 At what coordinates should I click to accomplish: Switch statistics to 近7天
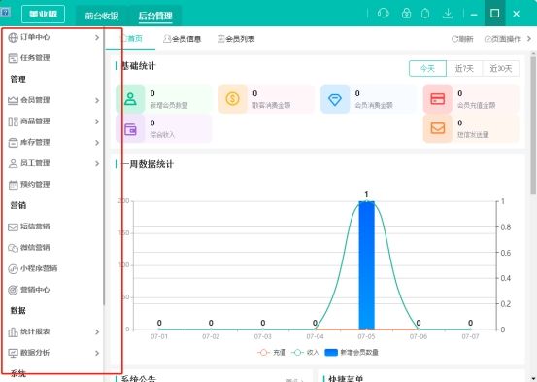[464, 69]
